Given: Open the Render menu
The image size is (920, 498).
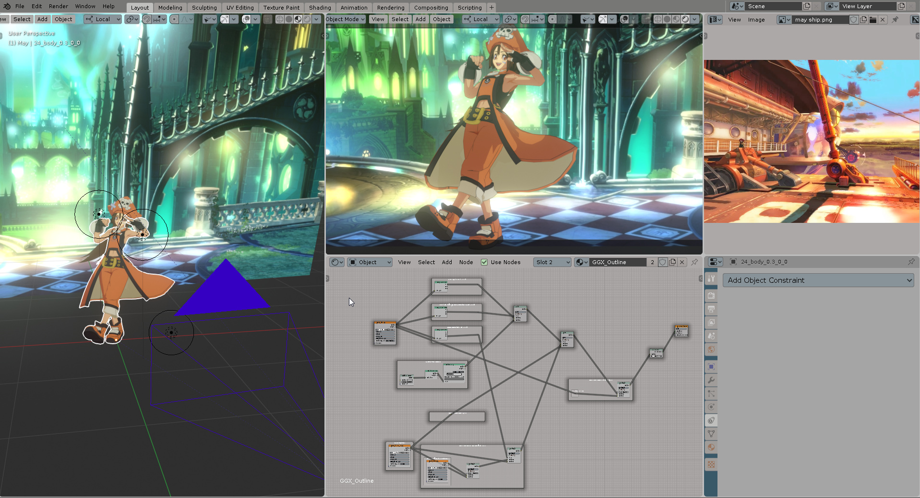Looking at the screenshot, I should pos(59,6).
